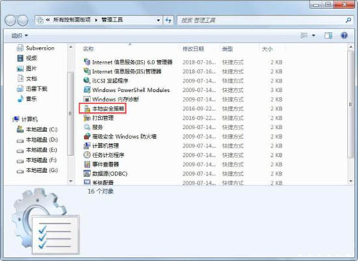
Task: Select Windows PowerShell Modules icon
Action: pyautogui.click(x=87, y=90)
